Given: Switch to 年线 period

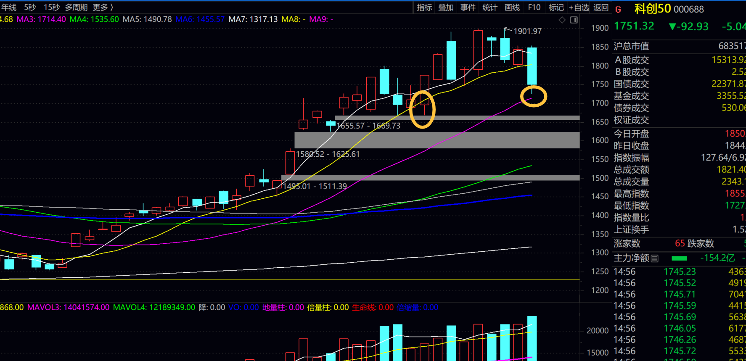Looking at the screenshot, I should coord(8,7).
